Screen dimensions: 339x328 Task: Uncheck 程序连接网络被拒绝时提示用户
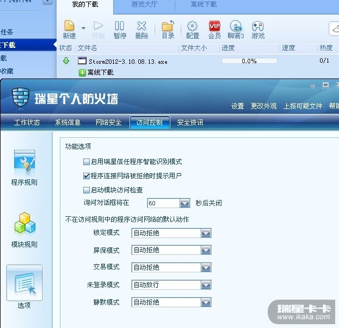(x=87, y=176)
